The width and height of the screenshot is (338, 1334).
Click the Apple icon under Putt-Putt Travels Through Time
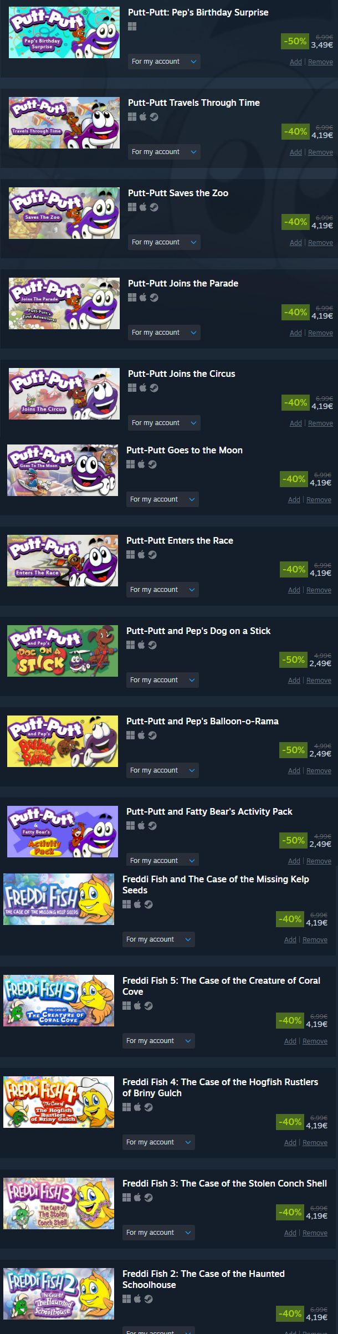(143, 117)
